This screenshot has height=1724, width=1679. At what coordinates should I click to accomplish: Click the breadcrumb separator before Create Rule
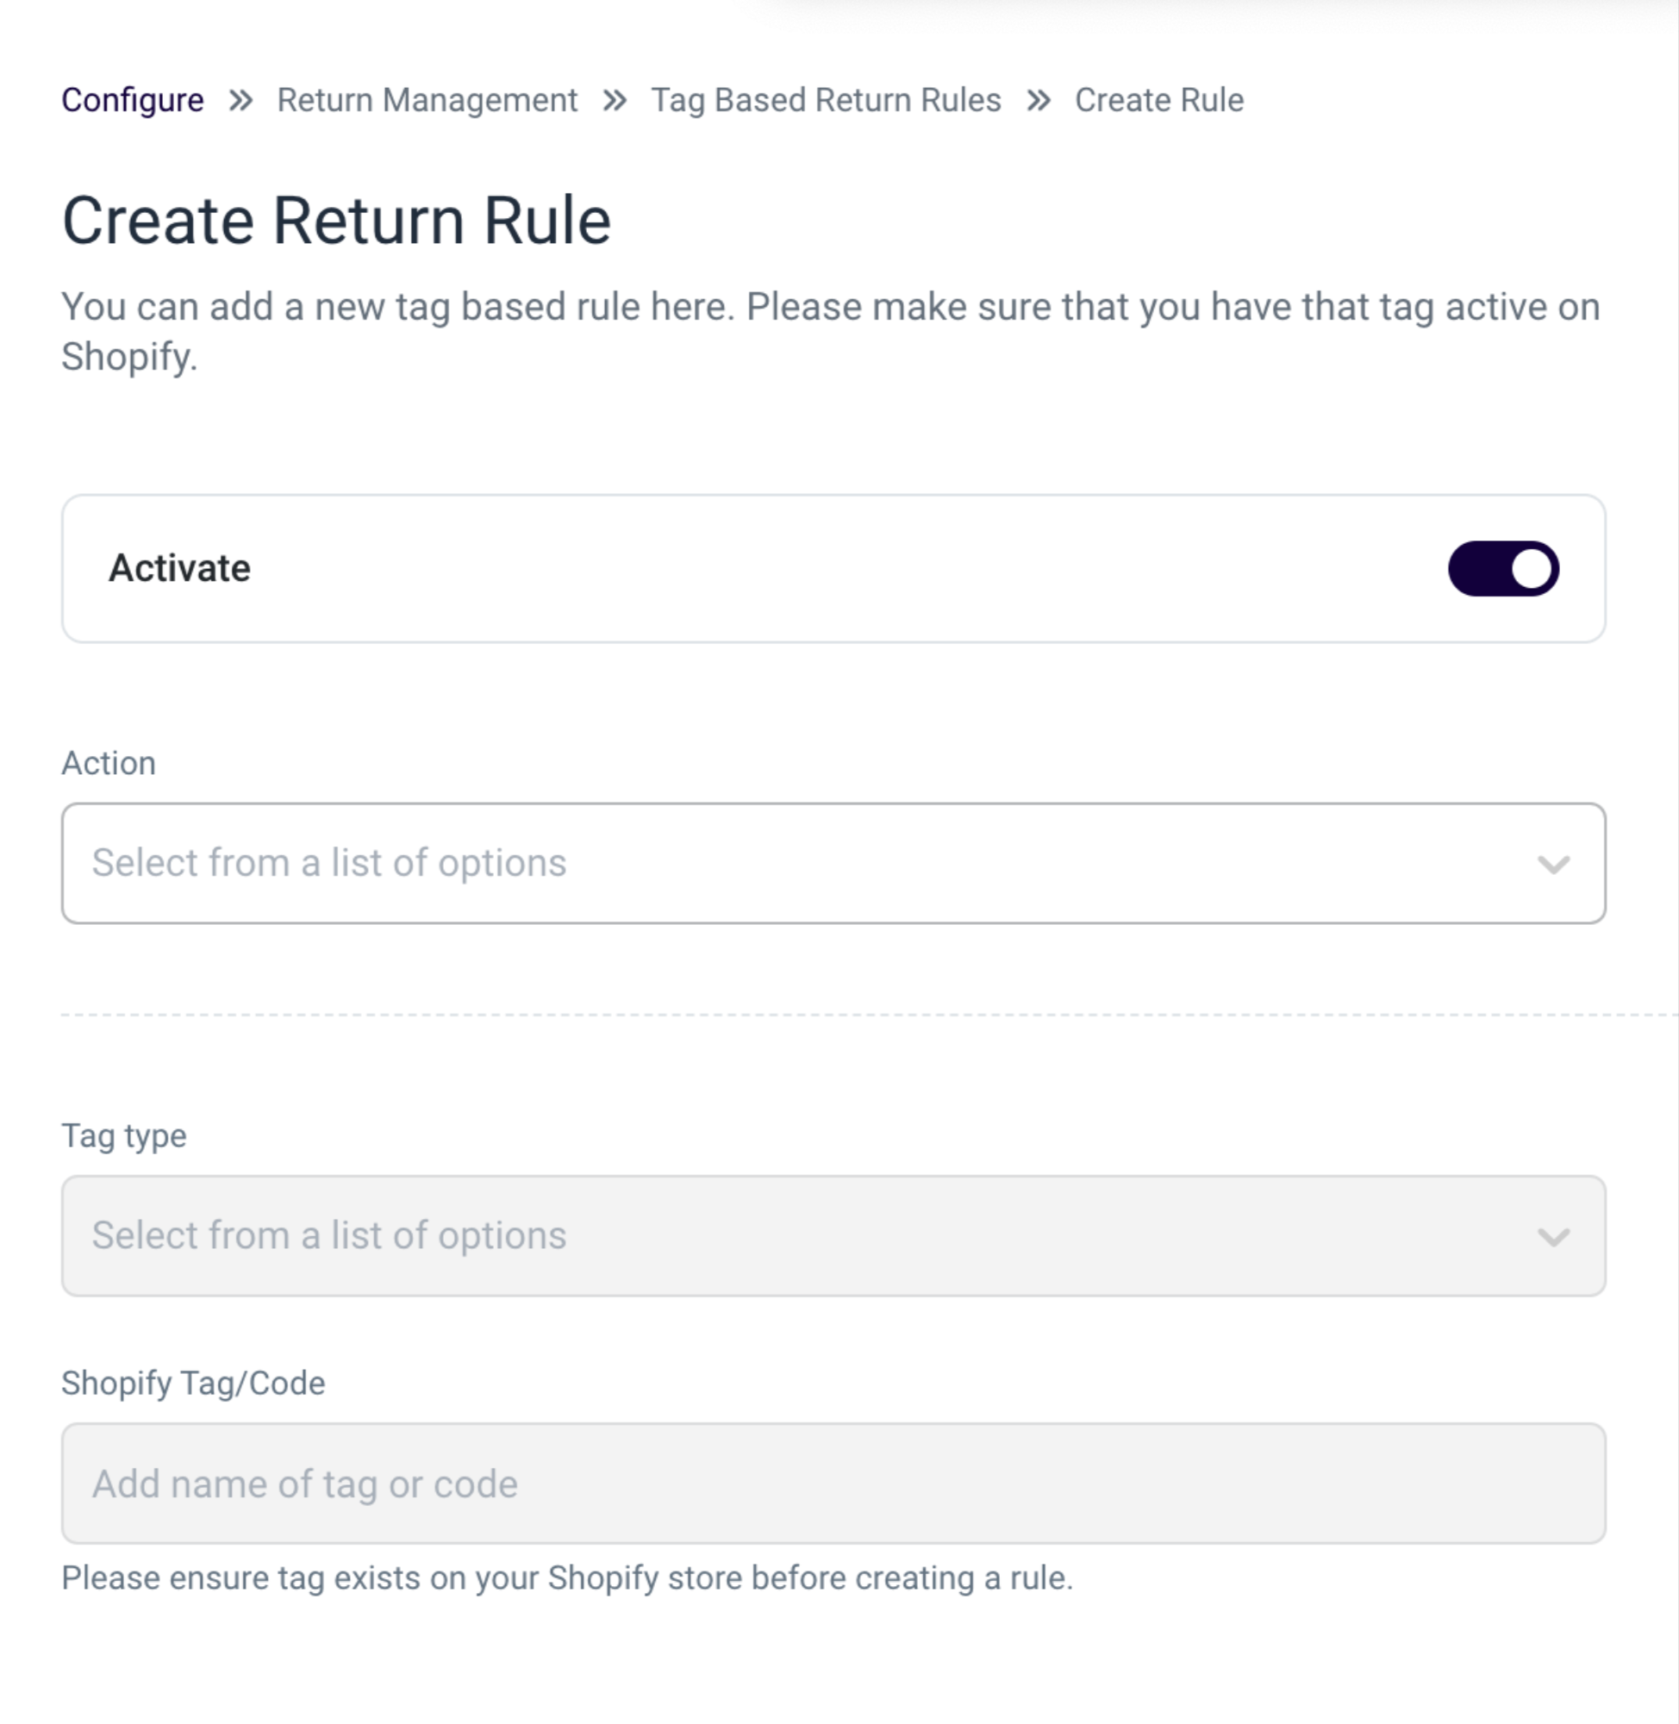click(1039, 100)
